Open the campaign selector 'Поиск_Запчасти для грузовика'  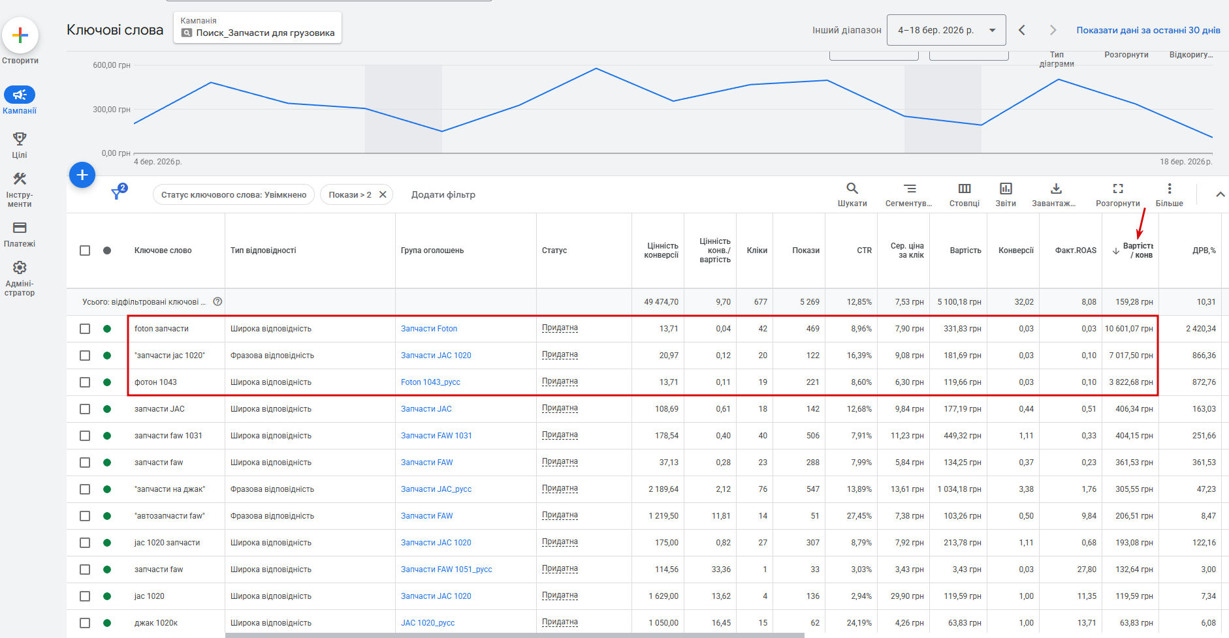click(257, 28)
